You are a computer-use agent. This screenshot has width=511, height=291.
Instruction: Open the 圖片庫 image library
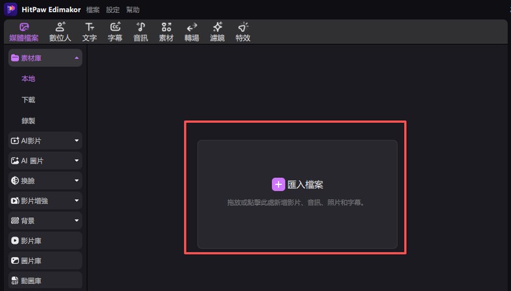coord(45,261)
